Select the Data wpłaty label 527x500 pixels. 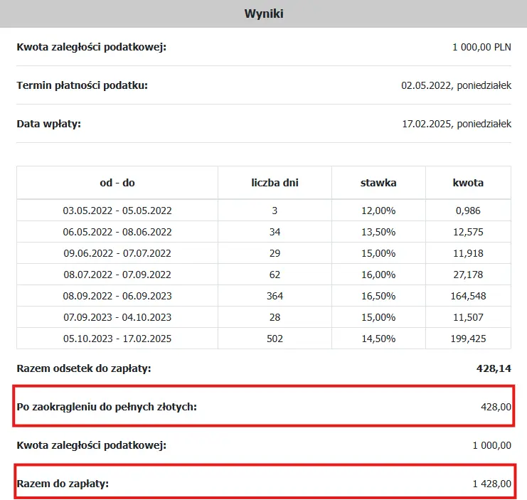point(48,124)
